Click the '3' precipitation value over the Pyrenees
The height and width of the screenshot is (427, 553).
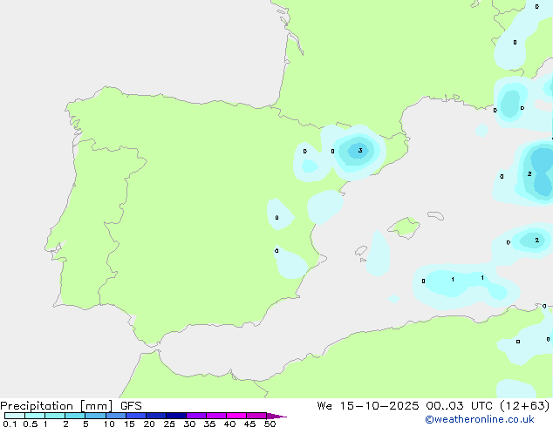pyautogui.click(x=360, y=151)
